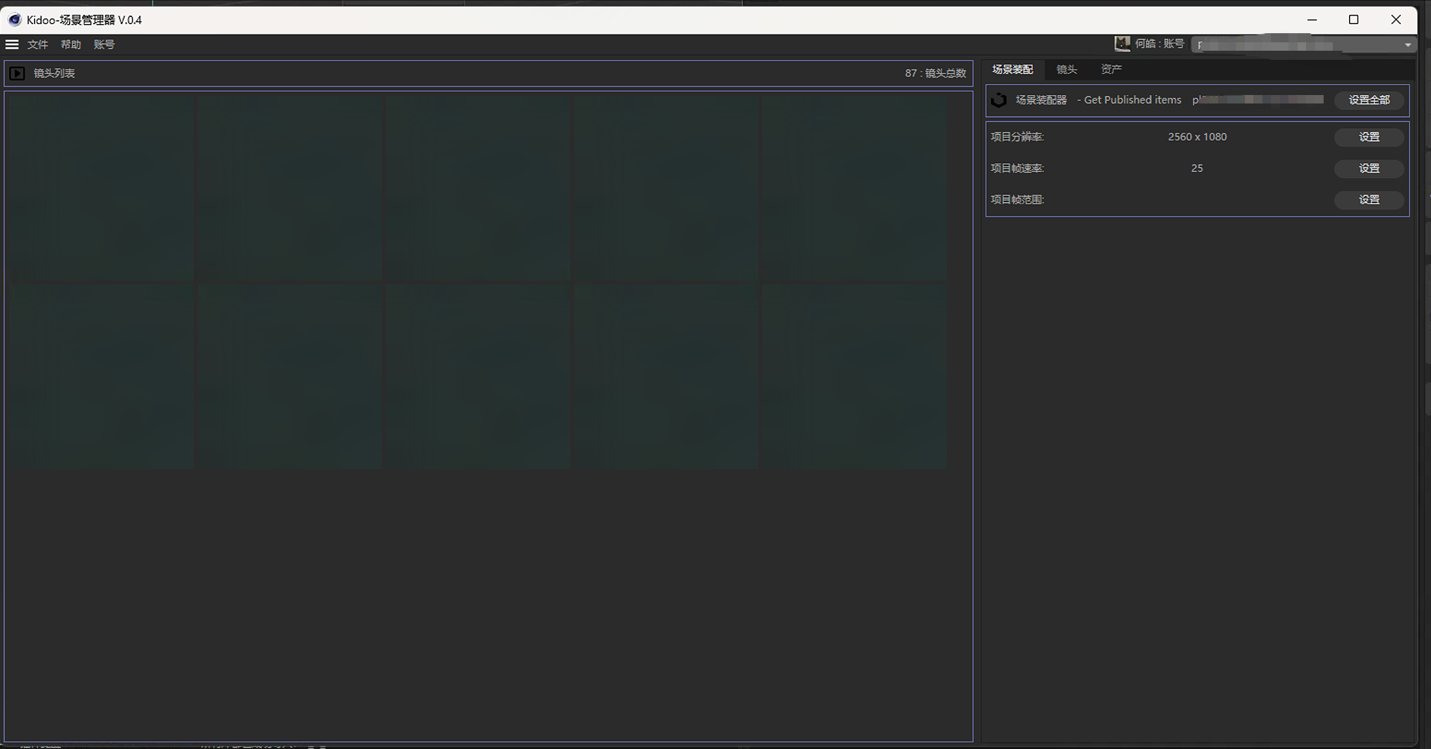Open the 帮助 menu
The height and width of the screenshot is (749, 1431).
[71, 44]
